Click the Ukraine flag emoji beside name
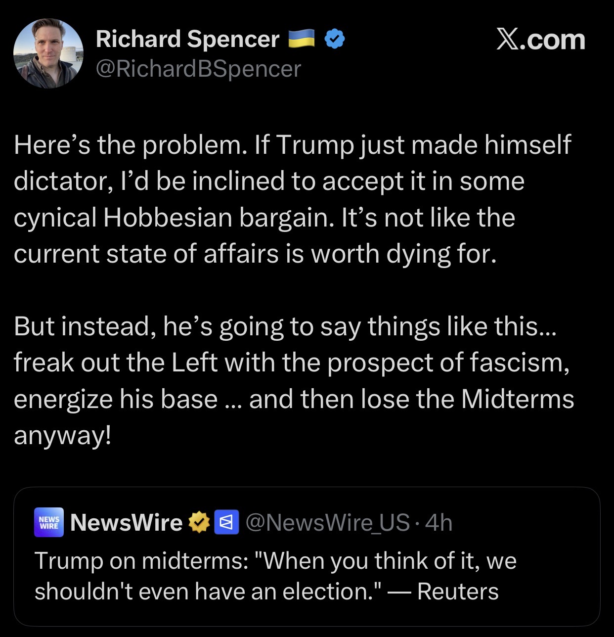Viewport: 614px width, 637px height. coord(302,39)
